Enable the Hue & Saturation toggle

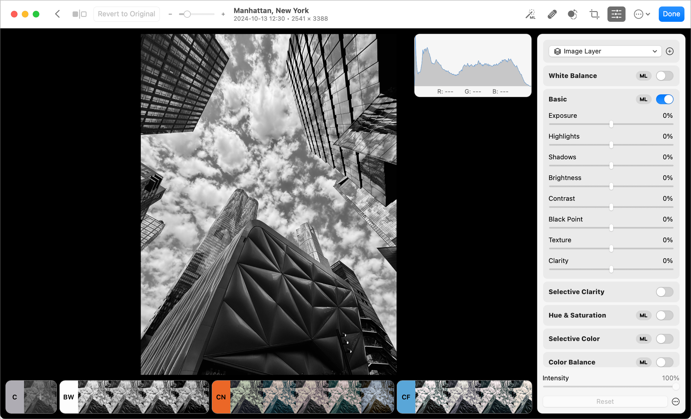[665, 315]
